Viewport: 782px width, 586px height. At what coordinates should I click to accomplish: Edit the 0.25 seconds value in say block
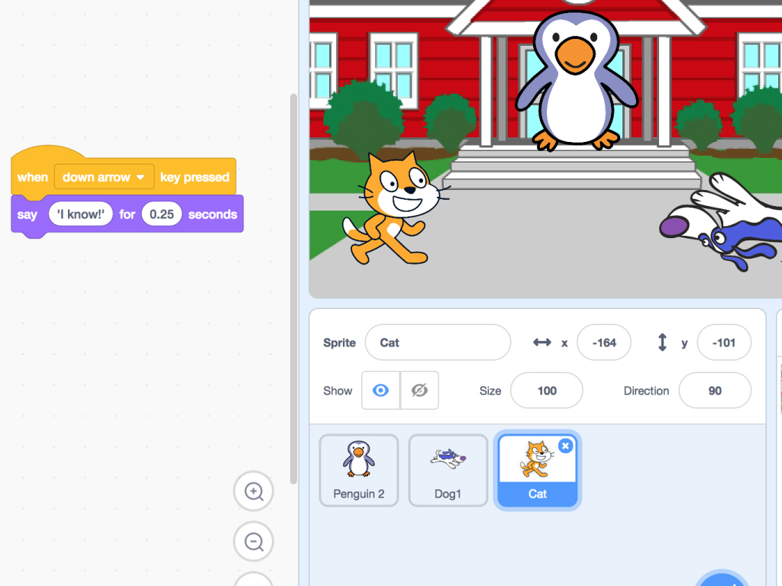pos(162,214)
